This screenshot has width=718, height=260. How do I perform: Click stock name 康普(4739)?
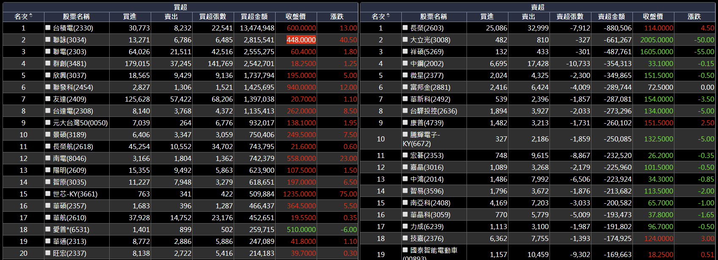tap(427, 123)
